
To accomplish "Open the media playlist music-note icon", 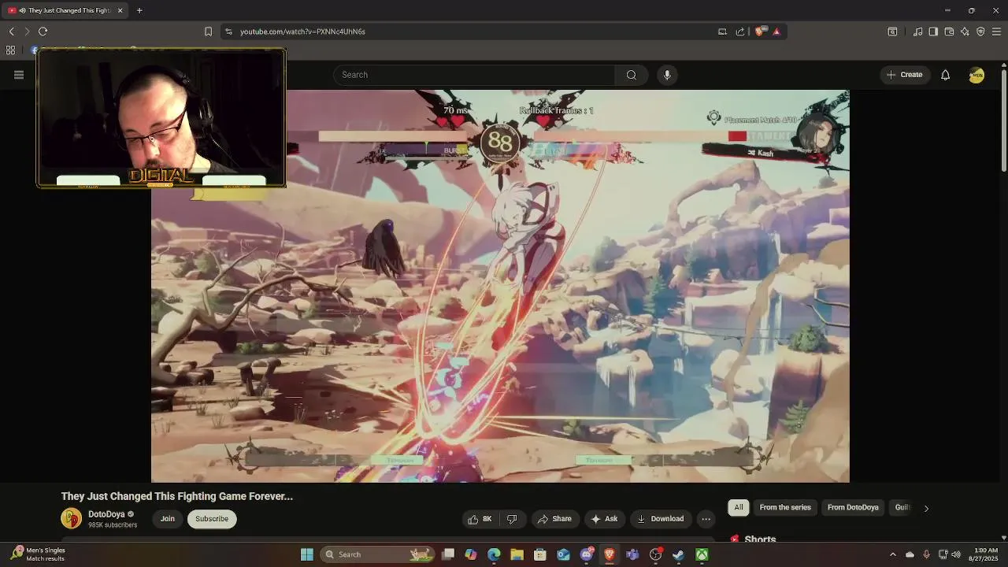I will [917, 31].
